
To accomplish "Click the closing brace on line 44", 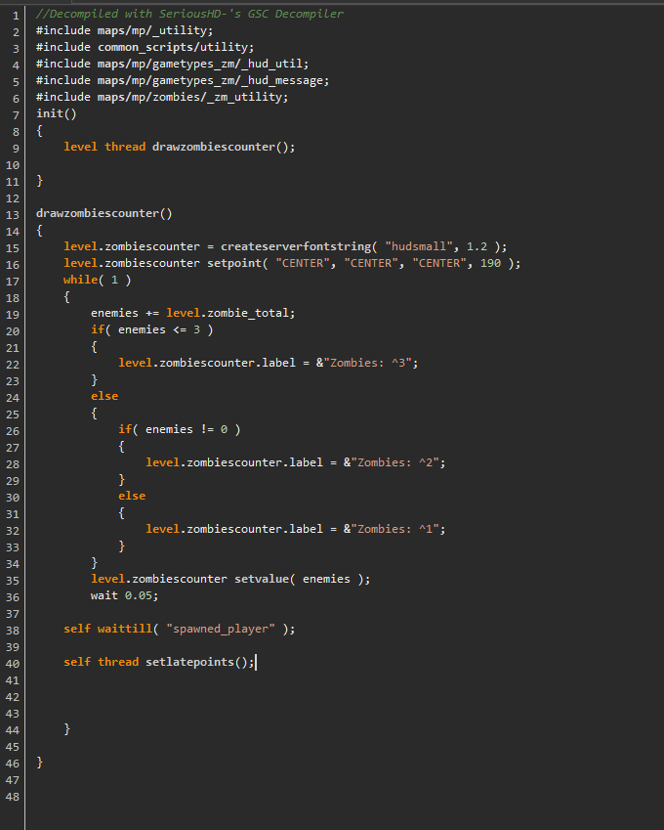I will tap(66, 729).
